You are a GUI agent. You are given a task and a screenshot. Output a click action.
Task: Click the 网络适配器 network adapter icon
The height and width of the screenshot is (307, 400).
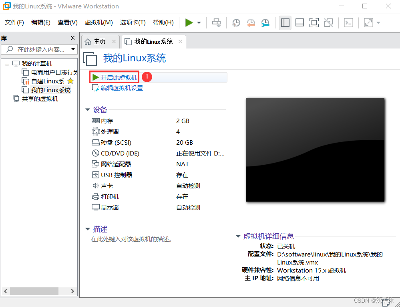click(x=95, y=164)
